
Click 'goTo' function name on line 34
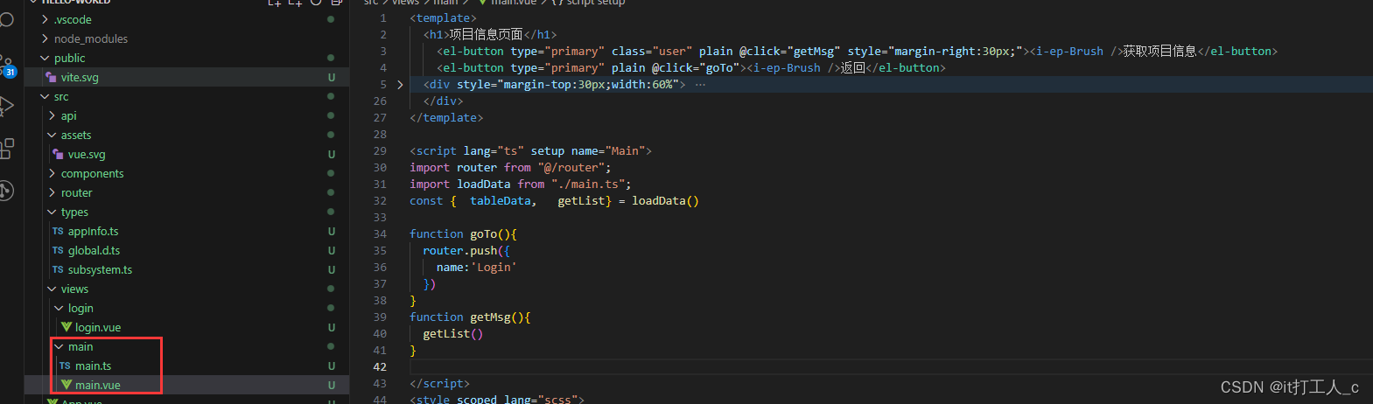tap(483, 233)
